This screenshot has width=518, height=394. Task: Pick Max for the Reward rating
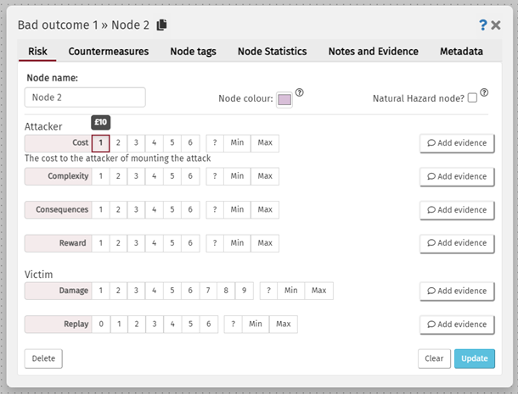pyautogui.click(x=265, y=243)
